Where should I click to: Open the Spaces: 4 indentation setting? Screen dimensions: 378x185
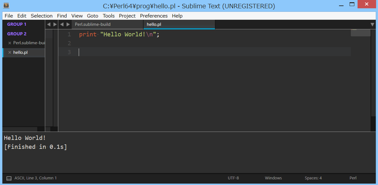click(x=313, y=178)
